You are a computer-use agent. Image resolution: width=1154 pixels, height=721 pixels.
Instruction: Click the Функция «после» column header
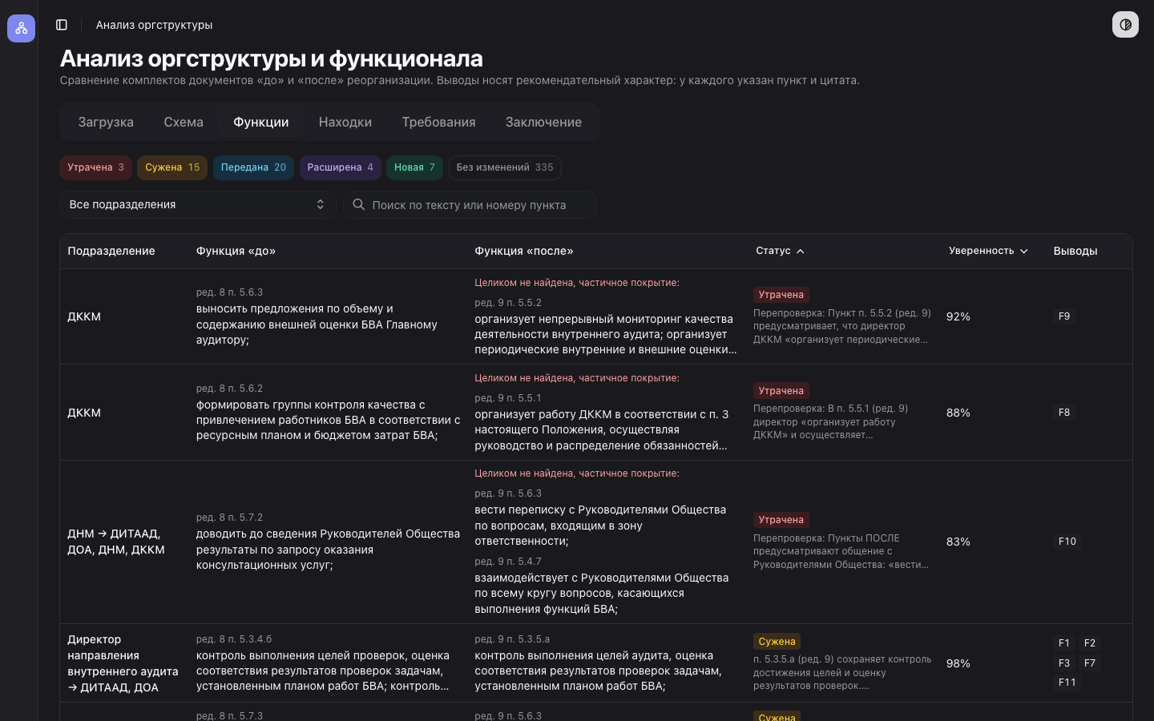(x=524, y=251)
